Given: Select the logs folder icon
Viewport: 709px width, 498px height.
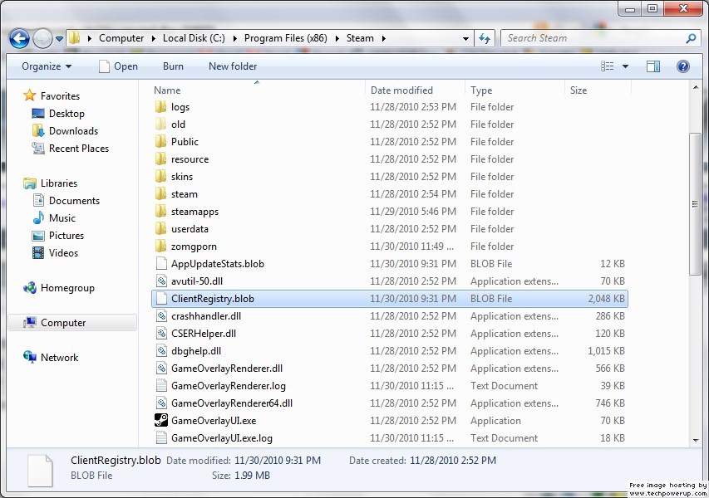Looking at the screenshot, I should [x=161, y=106].
